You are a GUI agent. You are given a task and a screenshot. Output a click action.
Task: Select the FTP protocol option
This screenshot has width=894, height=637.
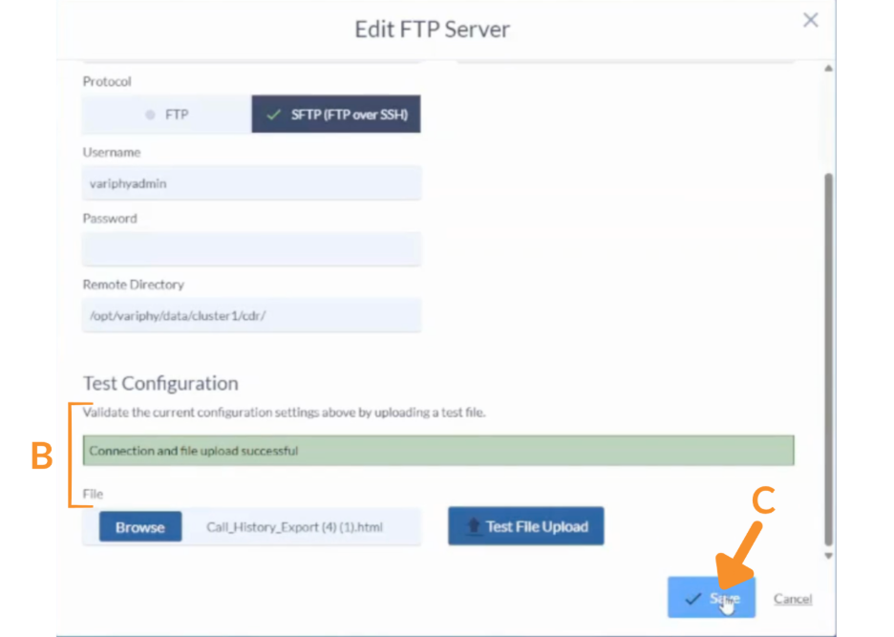point(166,115)
